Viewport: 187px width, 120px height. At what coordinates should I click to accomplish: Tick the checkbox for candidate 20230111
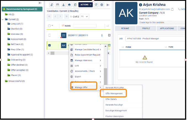tap(50, 35)
